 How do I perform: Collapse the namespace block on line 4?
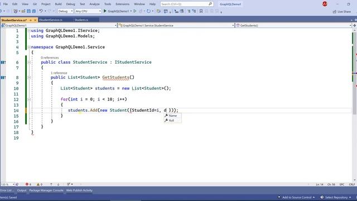[29, 47]
